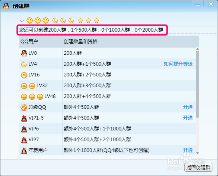Click the scroll down arrow of the list
The height and width of the screenshot is (176, 218).
198,153
